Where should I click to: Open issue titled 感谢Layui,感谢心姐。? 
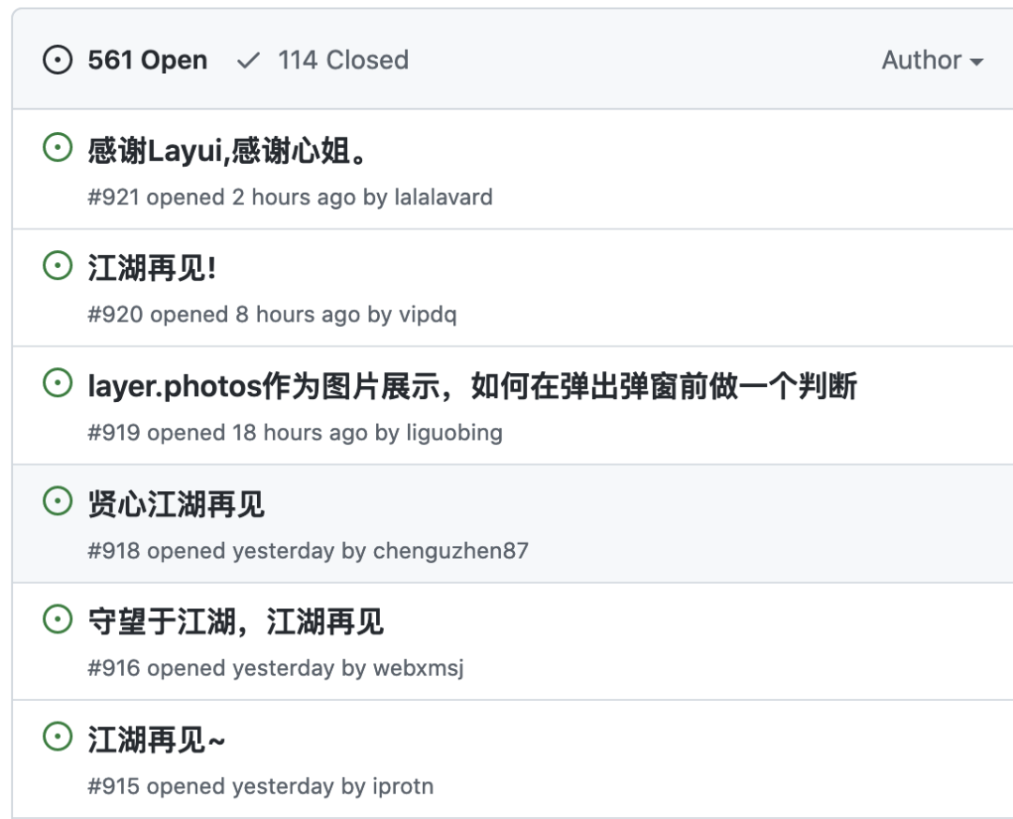228,151
